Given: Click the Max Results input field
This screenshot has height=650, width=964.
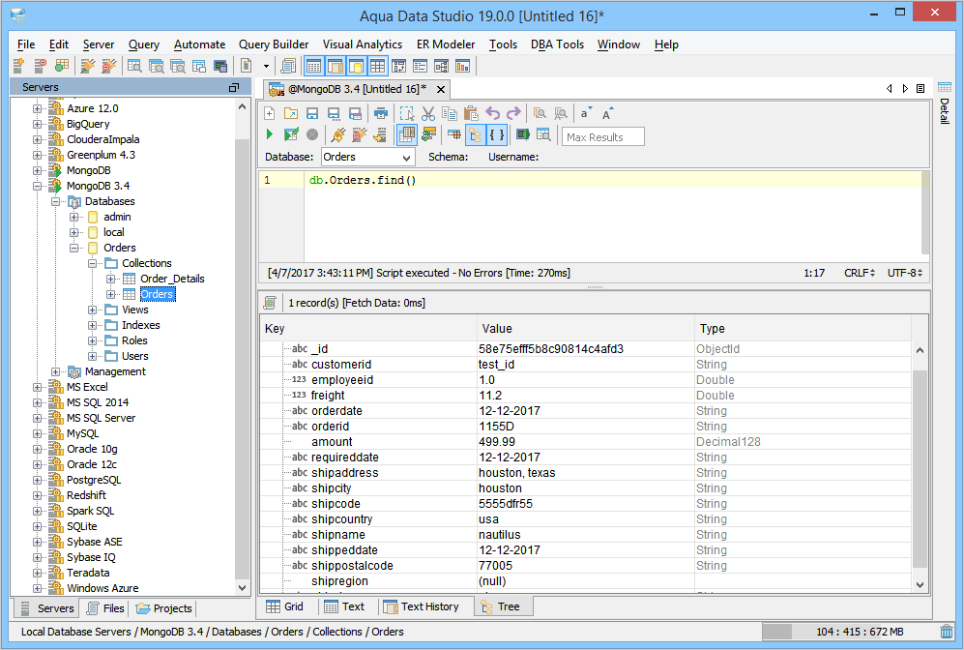Looking at the screenshot, I should [603, 136].
